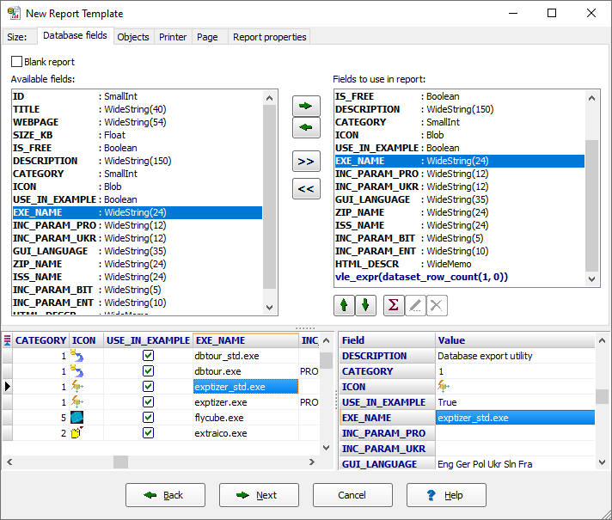
Task: Open the Report properties tab
Action: (269, 37)
